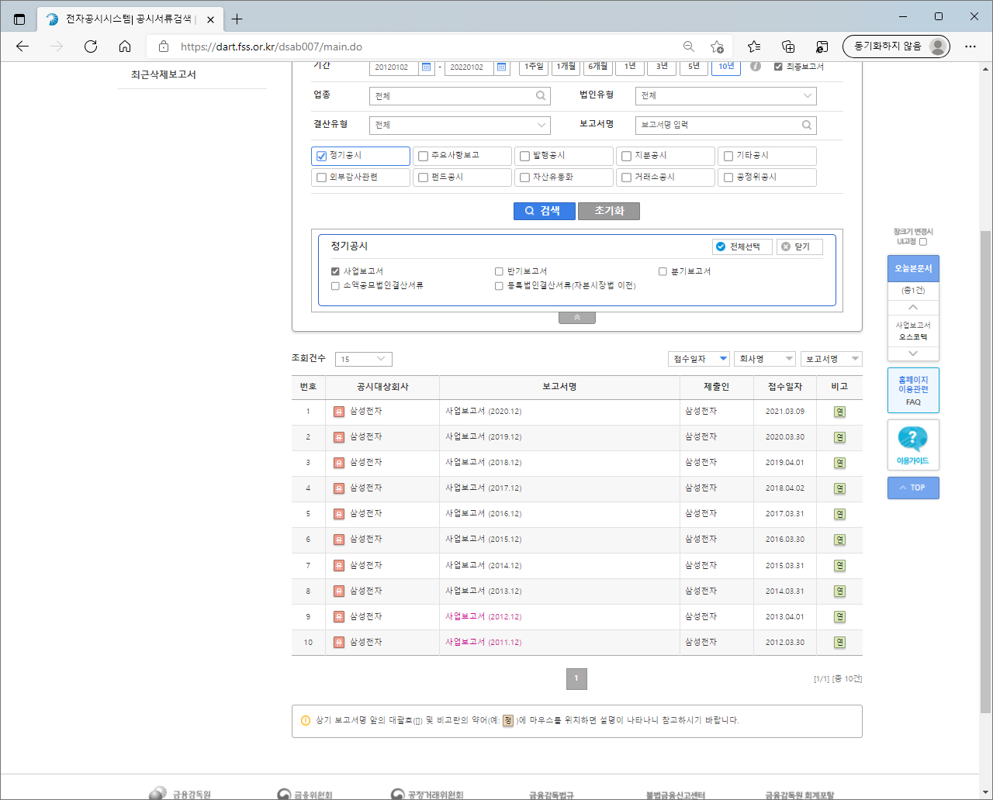Select the 3년 period tab

pyautogui.click(x=662, y=67)
